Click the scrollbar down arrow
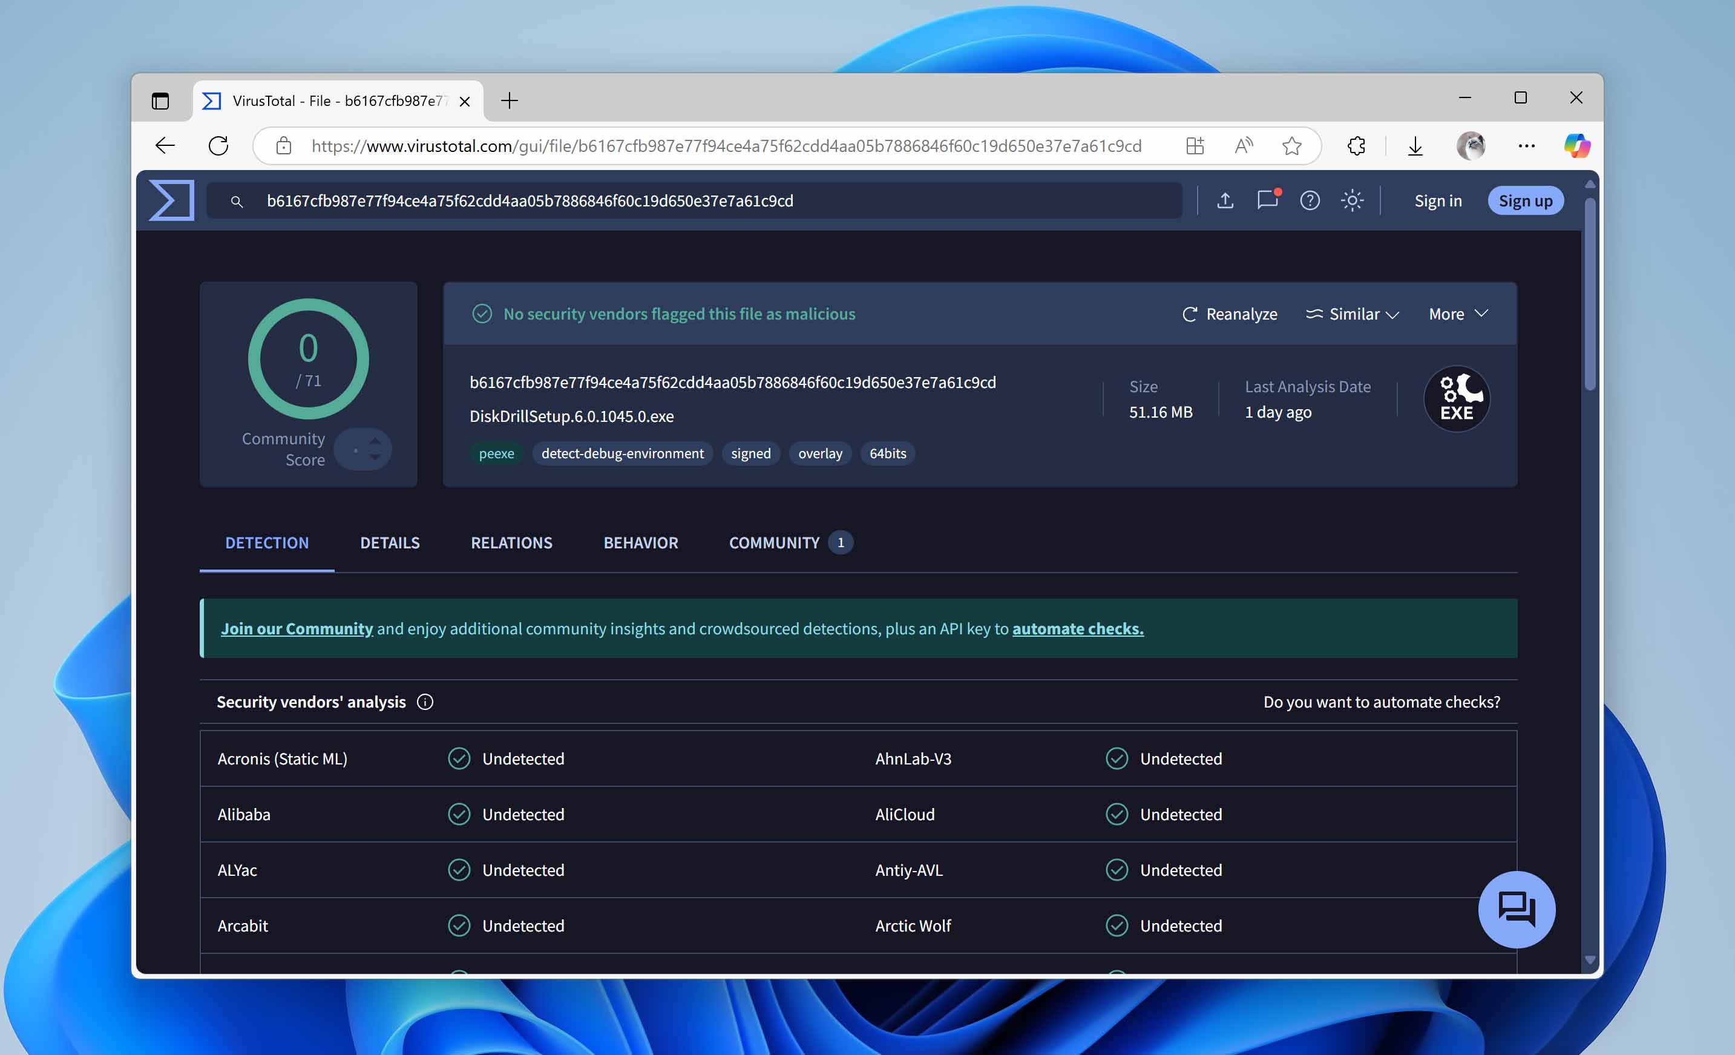 (1589, 960)
